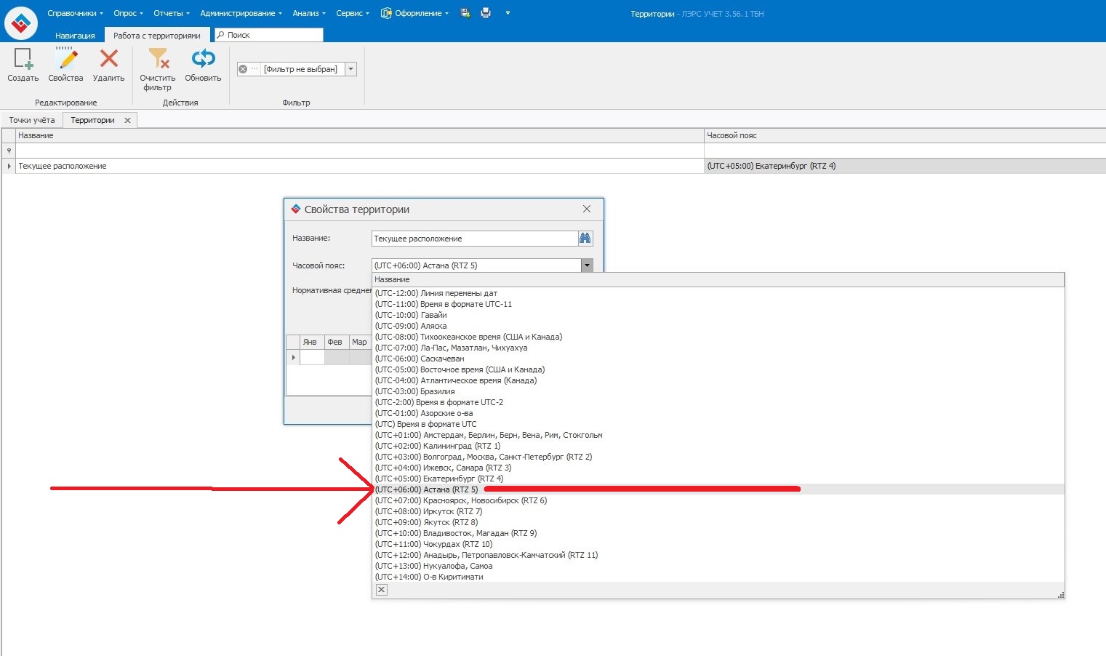The height and width of the screenshot is (656, 1106).
Task: Click the Обновить refresh arrows icon
Action: 203,58
